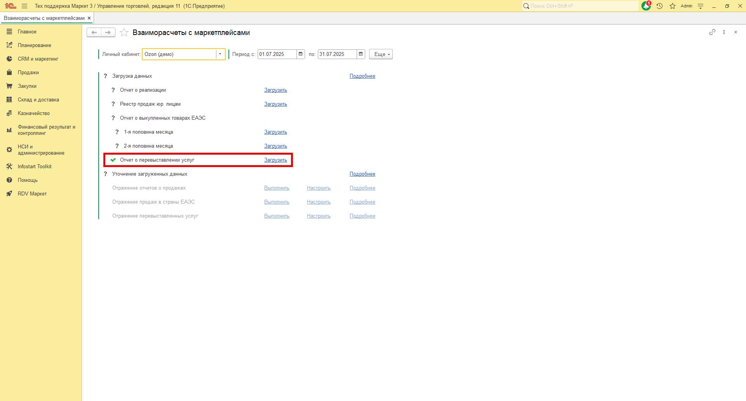Viewport: 746px width, 401px height.
Task: Click the RDV Маркет rocket icon
Action: [x=9, y=194]
